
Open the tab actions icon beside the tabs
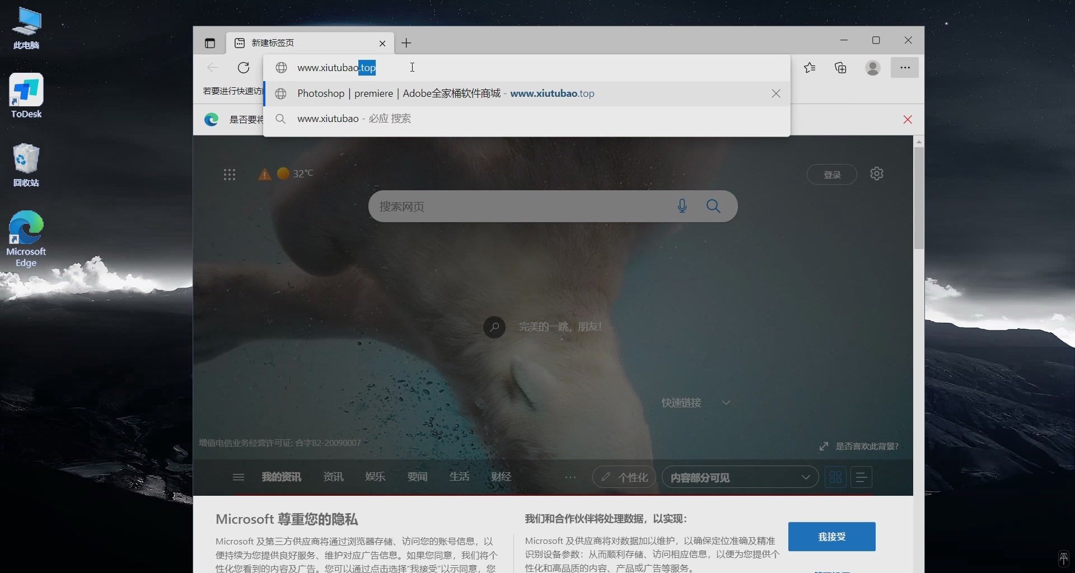point(211,43)
